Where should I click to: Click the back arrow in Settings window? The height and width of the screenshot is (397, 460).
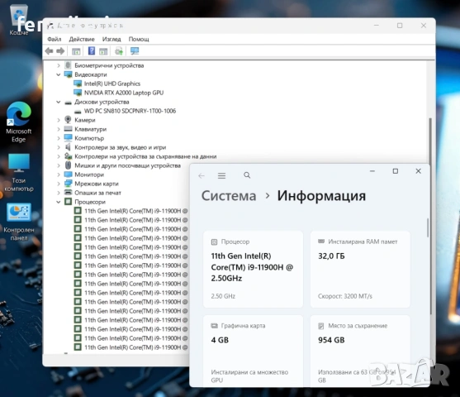click(202, 175)
